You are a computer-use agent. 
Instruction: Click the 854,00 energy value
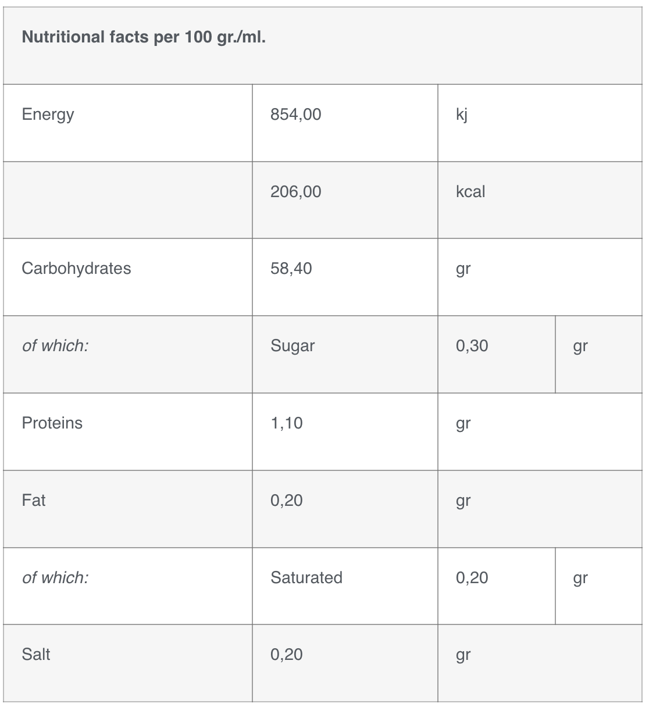tap(295, 115)
